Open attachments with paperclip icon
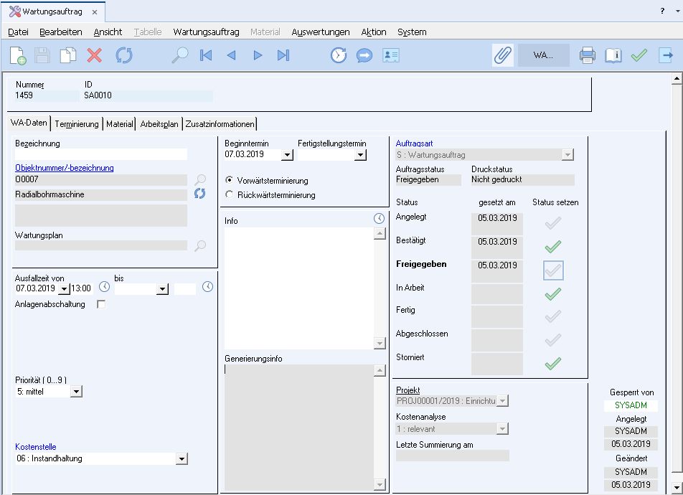683x495 pixels. [502, 55]
